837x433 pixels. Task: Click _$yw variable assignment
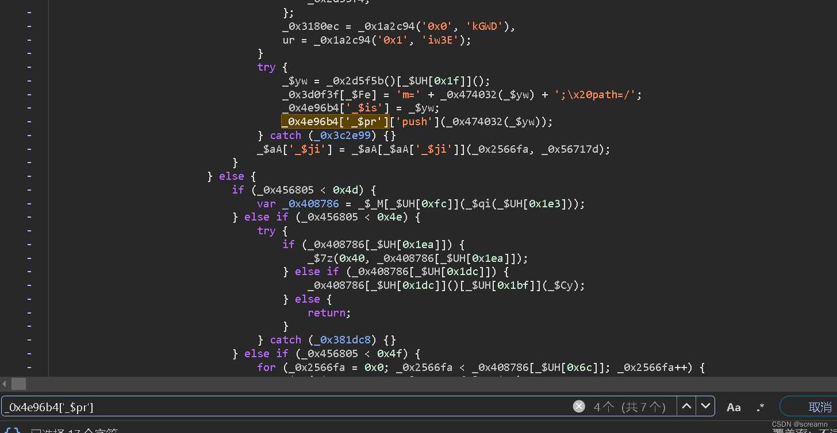pos(295,81)
